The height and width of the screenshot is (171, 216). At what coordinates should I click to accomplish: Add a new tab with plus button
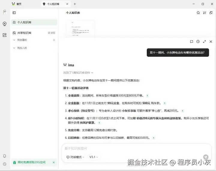[75, 4]
